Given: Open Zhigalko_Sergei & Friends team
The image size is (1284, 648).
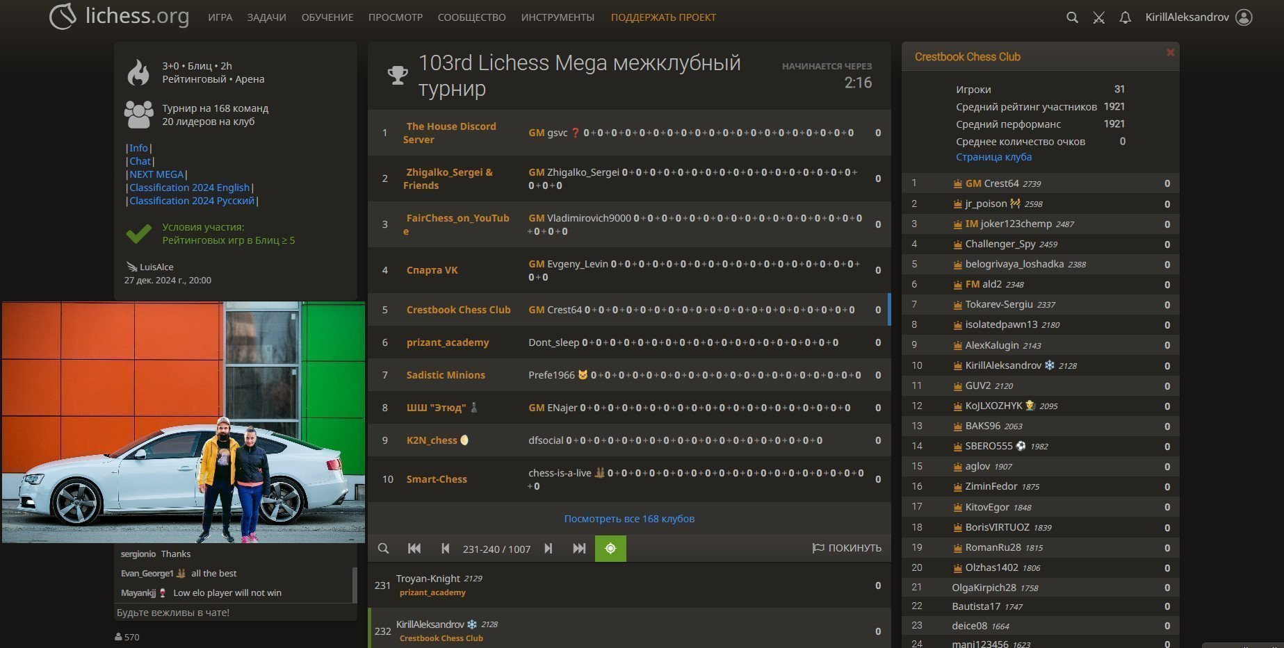Looking at the screenshot, I should [448, 178].
